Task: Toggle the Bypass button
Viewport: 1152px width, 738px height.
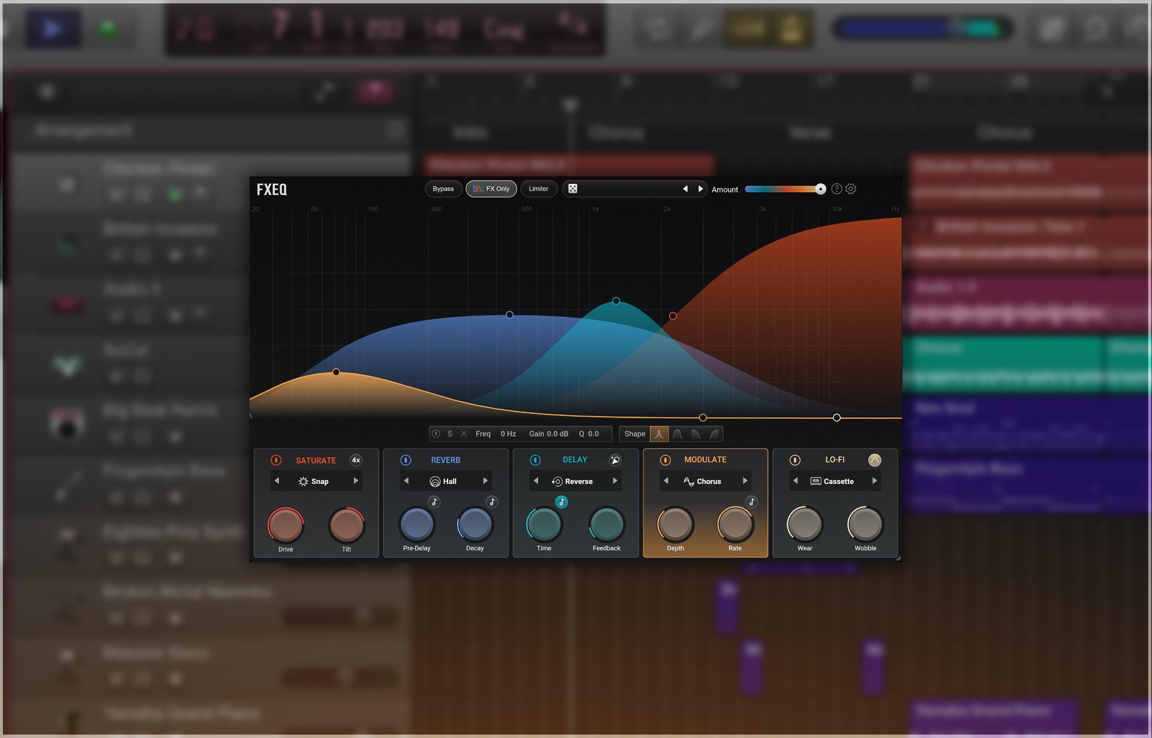Action: coord(443,189)
